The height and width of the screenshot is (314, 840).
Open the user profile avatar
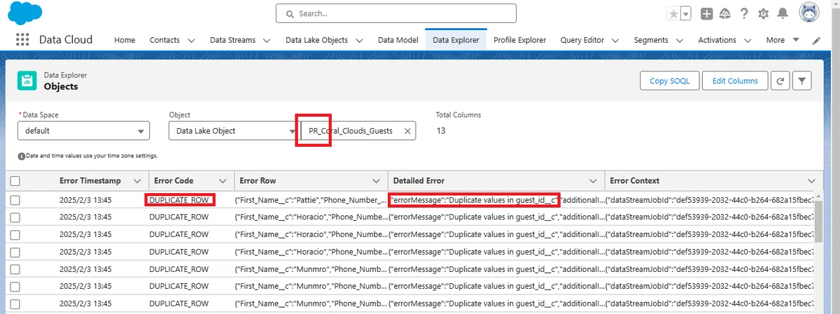(x=810, y=13)
